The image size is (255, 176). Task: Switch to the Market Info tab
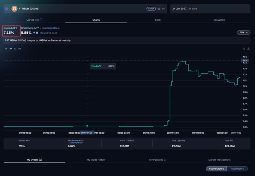pyautogui.click(x=33, y=20)
